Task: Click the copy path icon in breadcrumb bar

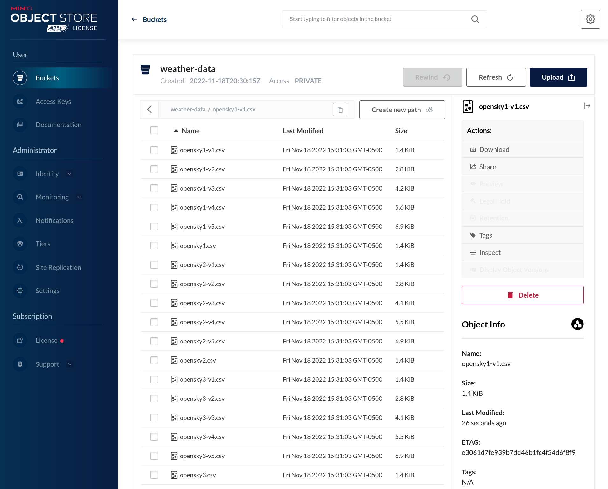Action: 340,110
